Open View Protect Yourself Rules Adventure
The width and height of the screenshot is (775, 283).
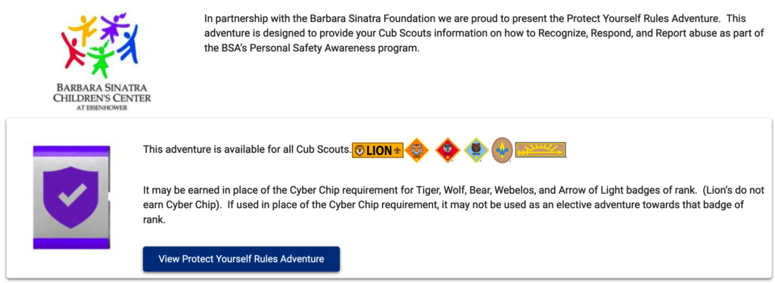(x=241, y=259)
